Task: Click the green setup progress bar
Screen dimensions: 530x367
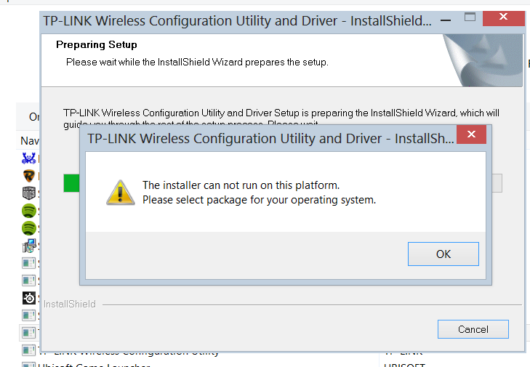Action: coord(72,183)
